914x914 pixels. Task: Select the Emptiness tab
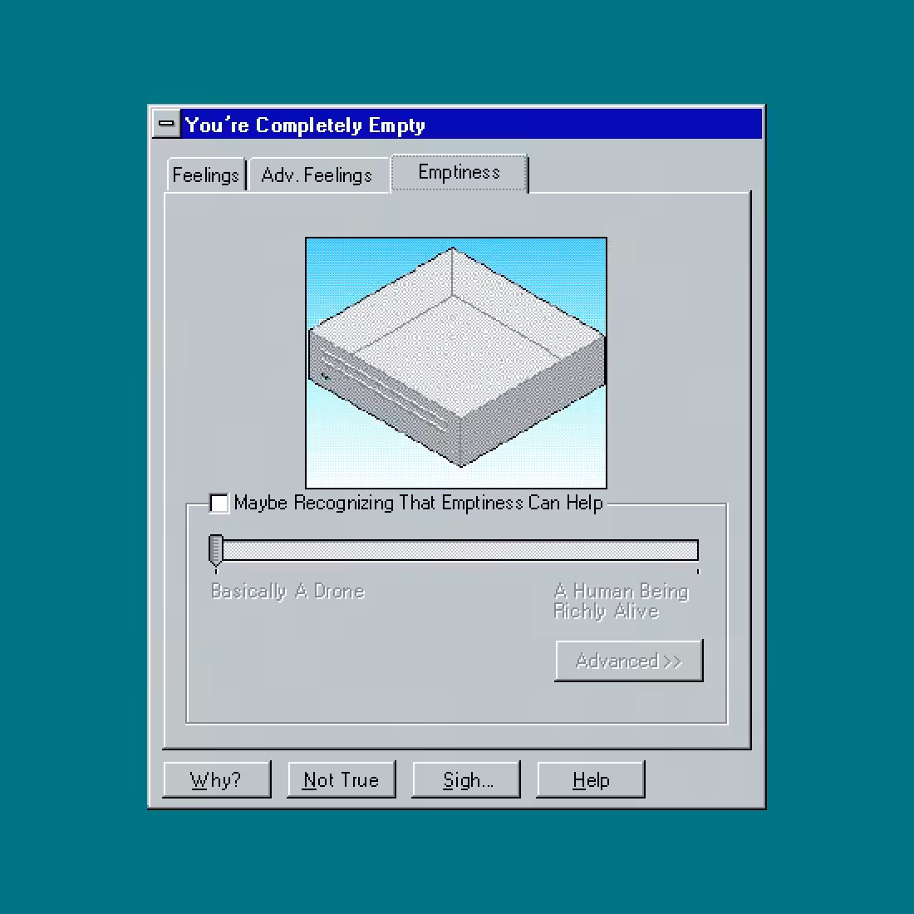click(x=459, y=173)
